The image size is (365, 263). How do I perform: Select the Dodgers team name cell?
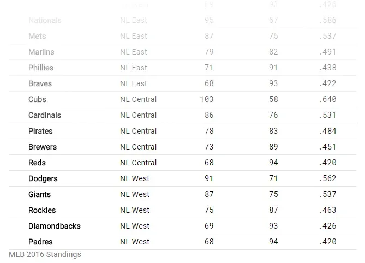point(43,178)
